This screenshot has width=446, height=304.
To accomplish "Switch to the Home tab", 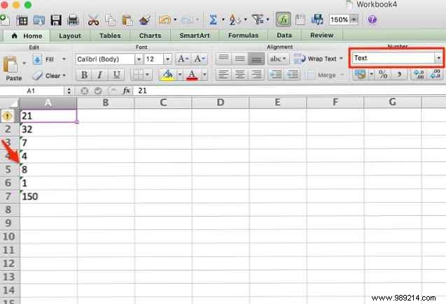I will (x=27, y=36).
